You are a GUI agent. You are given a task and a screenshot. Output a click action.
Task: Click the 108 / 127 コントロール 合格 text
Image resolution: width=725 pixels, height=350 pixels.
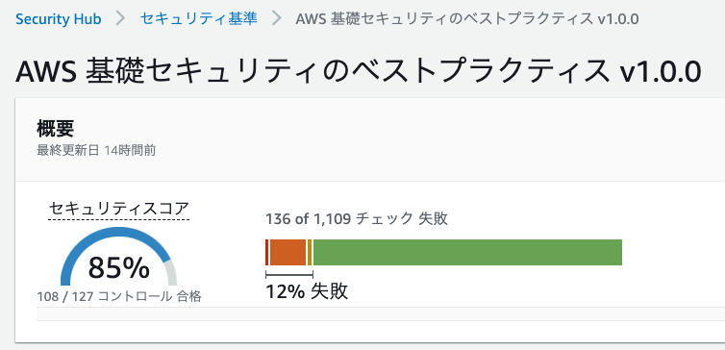(119, 296)
